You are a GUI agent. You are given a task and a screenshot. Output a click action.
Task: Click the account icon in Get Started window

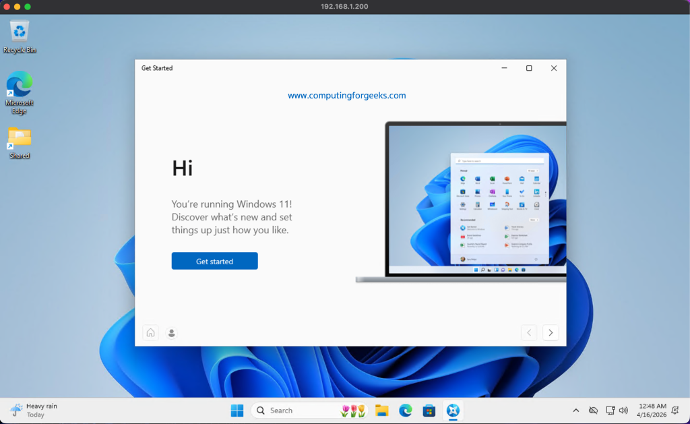pos(171,332)
